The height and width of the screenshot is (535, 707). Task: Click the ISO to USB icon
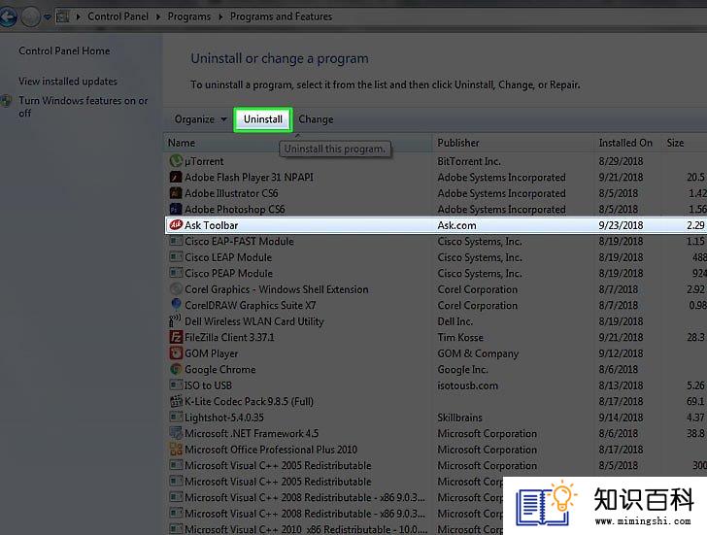pos(176,385)
